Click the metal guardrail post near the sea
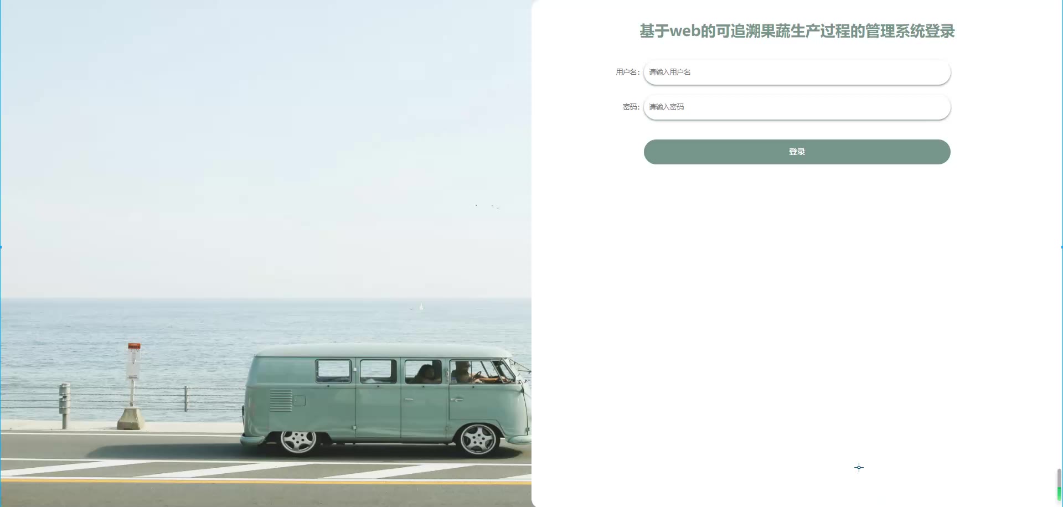Image resolution: width=1063 pixels, height=507 pixels. click(65, 406)
